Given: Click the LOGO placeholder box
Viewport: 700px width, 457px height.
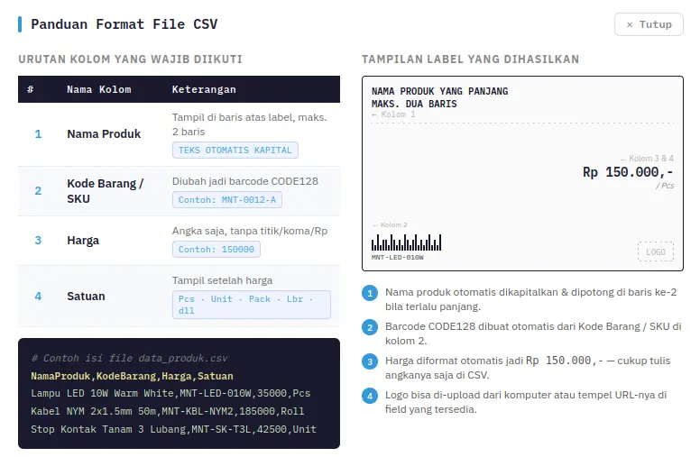Looking at the screenshot, I should [x=656, y=251].
